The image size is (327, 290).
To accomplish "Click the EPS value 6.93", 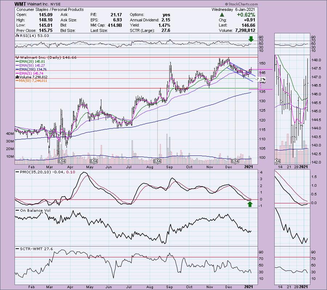I will click(117, 20).
